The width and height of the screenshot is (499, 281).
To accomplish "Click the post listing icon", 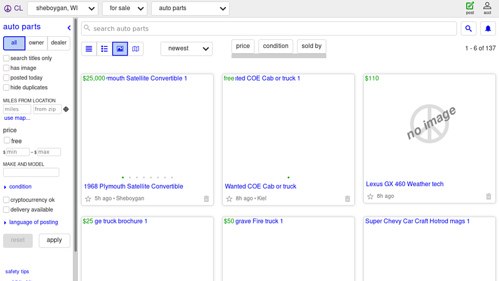I will pyautogui.click(x=470, y=7).
